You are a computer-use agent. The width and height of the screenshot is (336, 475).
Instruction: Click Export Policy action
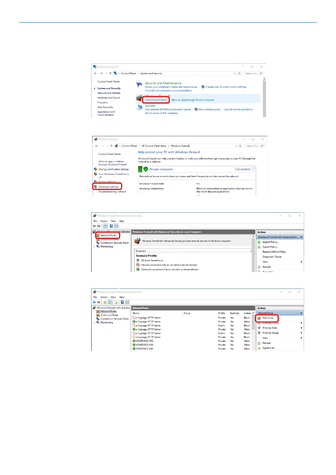point(270,247)
